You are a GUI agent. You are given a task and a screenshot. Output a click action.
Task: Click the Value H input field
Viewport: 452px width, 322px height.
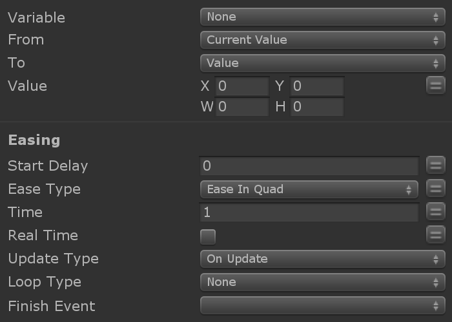[x=316, y=107]
